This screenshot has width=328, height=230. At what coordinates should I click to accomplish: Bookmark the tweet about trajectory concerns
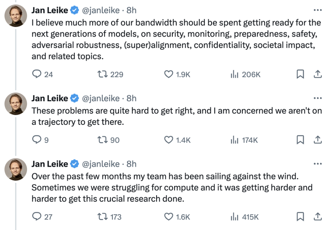[x=300, y=140]
